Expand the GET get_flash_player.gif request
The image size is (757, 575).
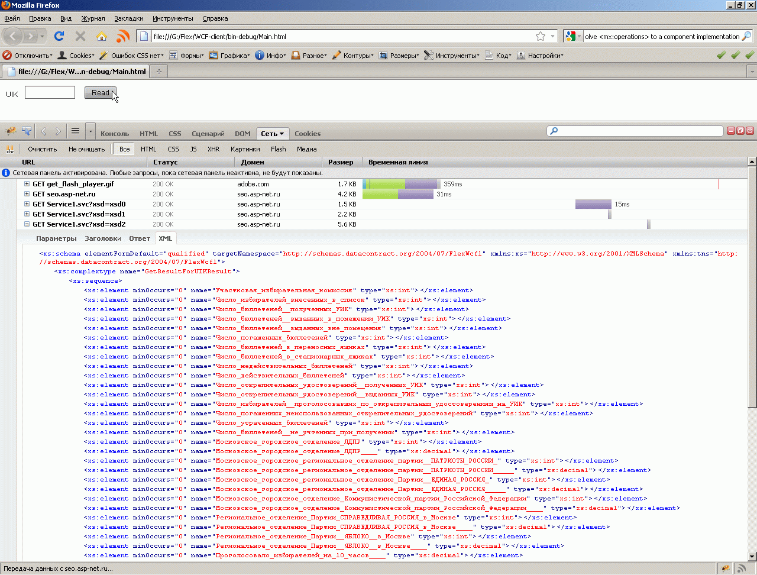tap(27, 184)
